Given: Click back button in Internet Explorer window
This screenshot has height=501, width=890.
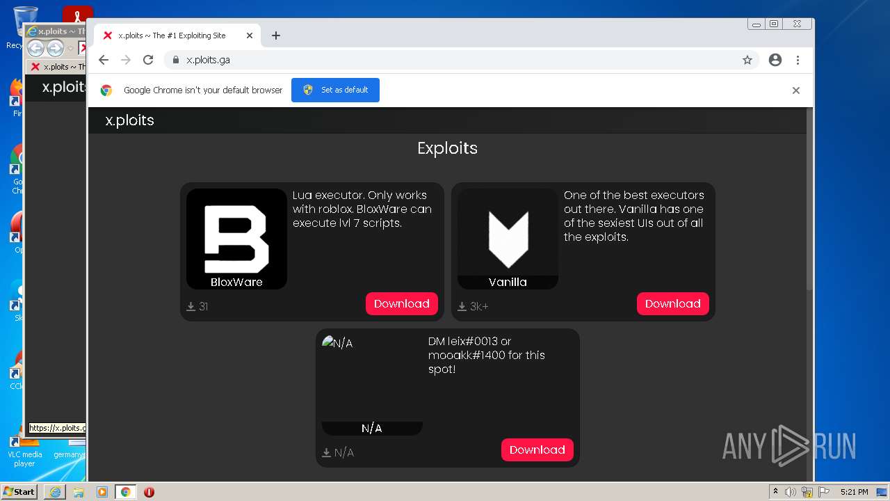Looking at the screenshot, I should pos(35,48).
